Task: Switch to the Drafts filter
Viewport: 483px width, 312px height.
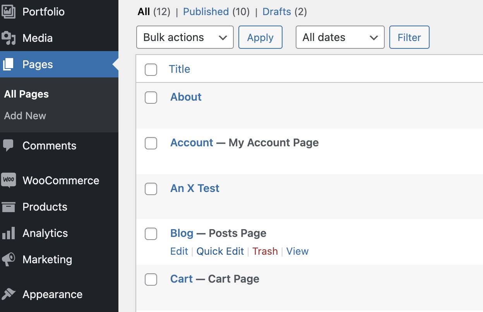Action: 276,12
